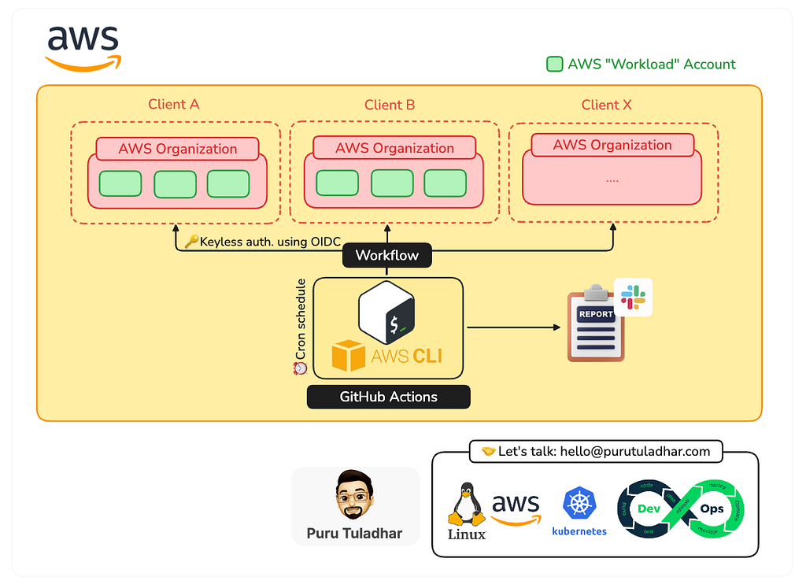The width and height of the screenshot is (806, 588).
Task: Click the AWS Organization label under Client A
Action: pos(177,149)
